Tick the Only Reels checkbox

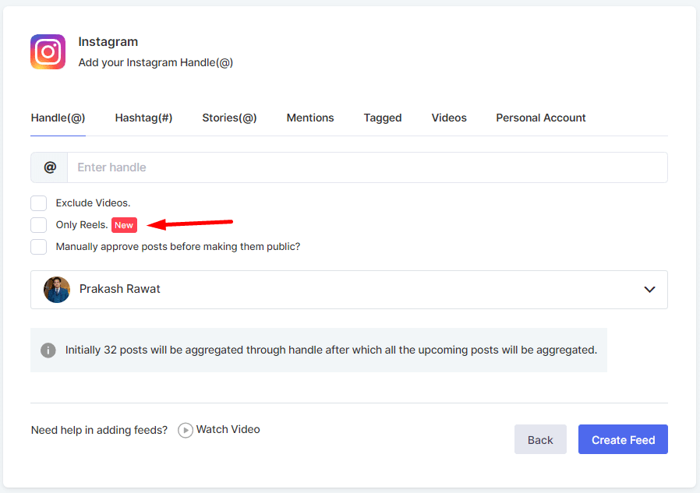(39, 225)
